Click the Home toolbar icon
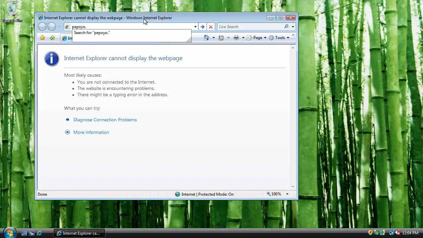The width and height of the screenshot is (423, 238). point(207,38)
